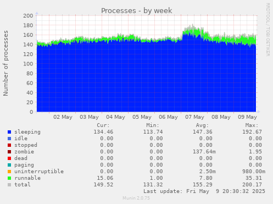The height and width of the screenshot is (204, 273).
Task: Click runnable average value 7.80
Action: click(x=206, y=178)
